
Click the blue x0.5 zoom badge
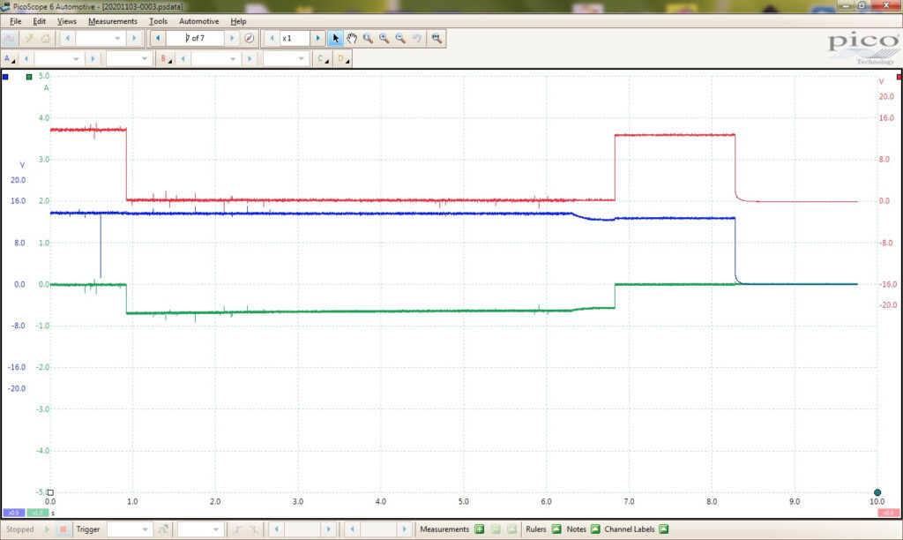click(x=14, y=513)
